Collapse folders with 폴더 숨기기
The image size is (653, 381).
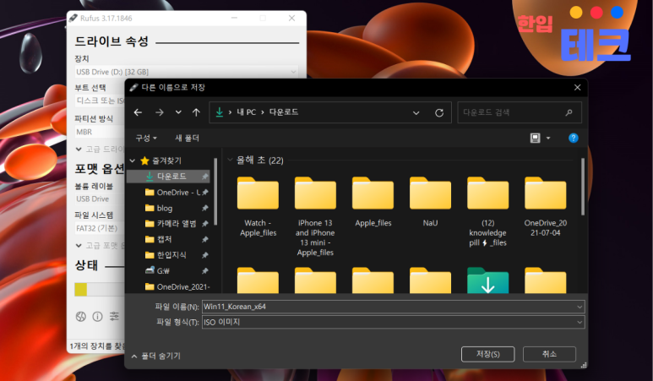click(x=156, y=356)
